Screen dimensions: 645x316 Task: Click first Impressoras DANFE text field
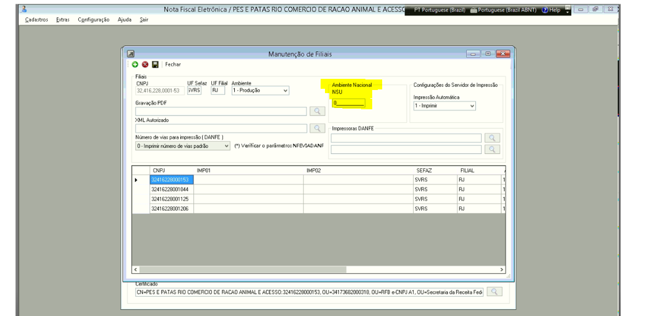(406, 138)
